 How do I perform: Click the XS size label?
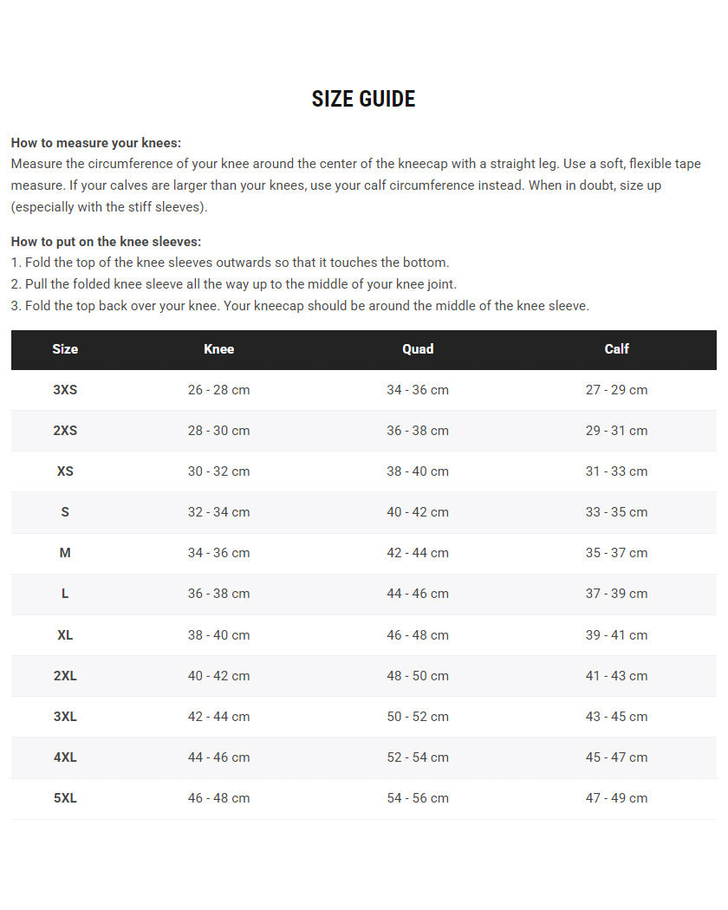65,471
